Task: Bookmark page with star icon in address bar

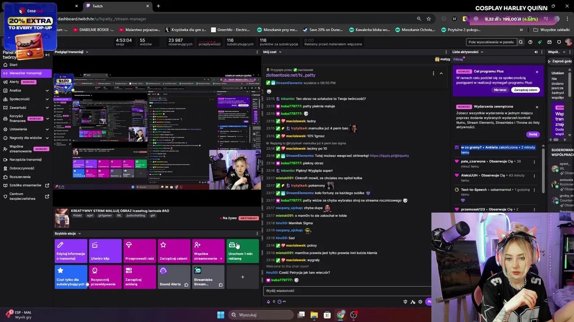Action: click(429, 19)
